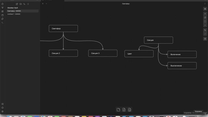Reset the canvas zoom

pos(205,18)
